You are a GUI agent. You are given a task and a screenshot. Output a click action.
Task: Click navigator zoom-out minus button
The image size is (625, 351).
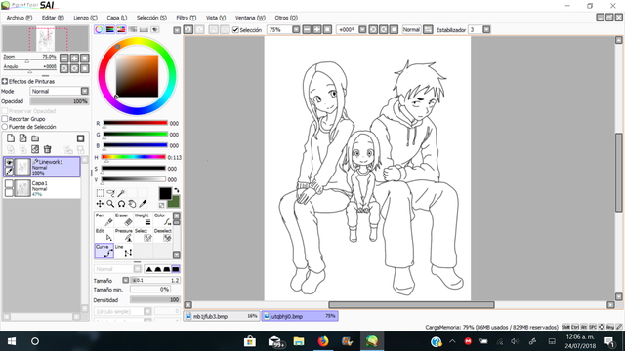click(64, 58)
